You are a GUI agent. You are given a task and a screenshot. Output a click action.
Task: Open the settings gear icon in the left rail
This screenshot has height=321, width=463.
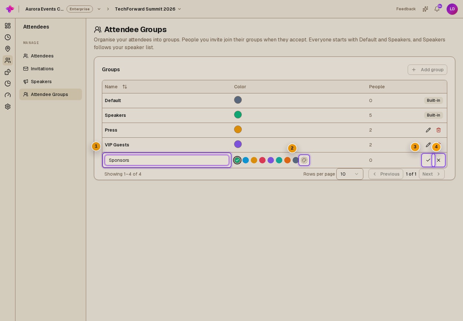tap(8, 107)
